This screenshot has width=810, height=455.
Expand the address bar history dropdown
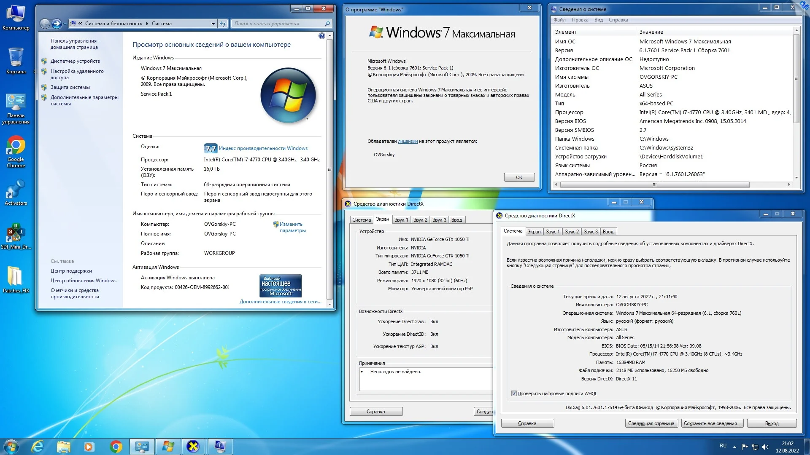coord(213,24)
